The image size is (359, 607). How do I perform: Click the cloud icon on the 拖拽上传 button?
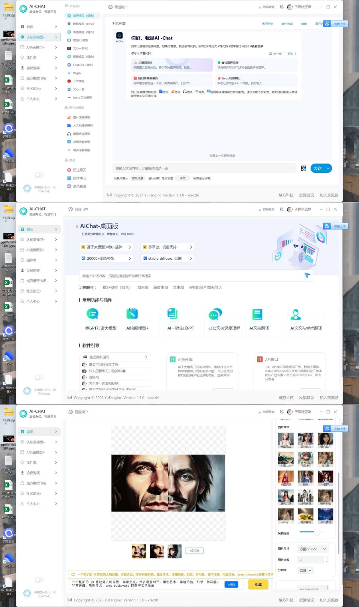point(327,24)
